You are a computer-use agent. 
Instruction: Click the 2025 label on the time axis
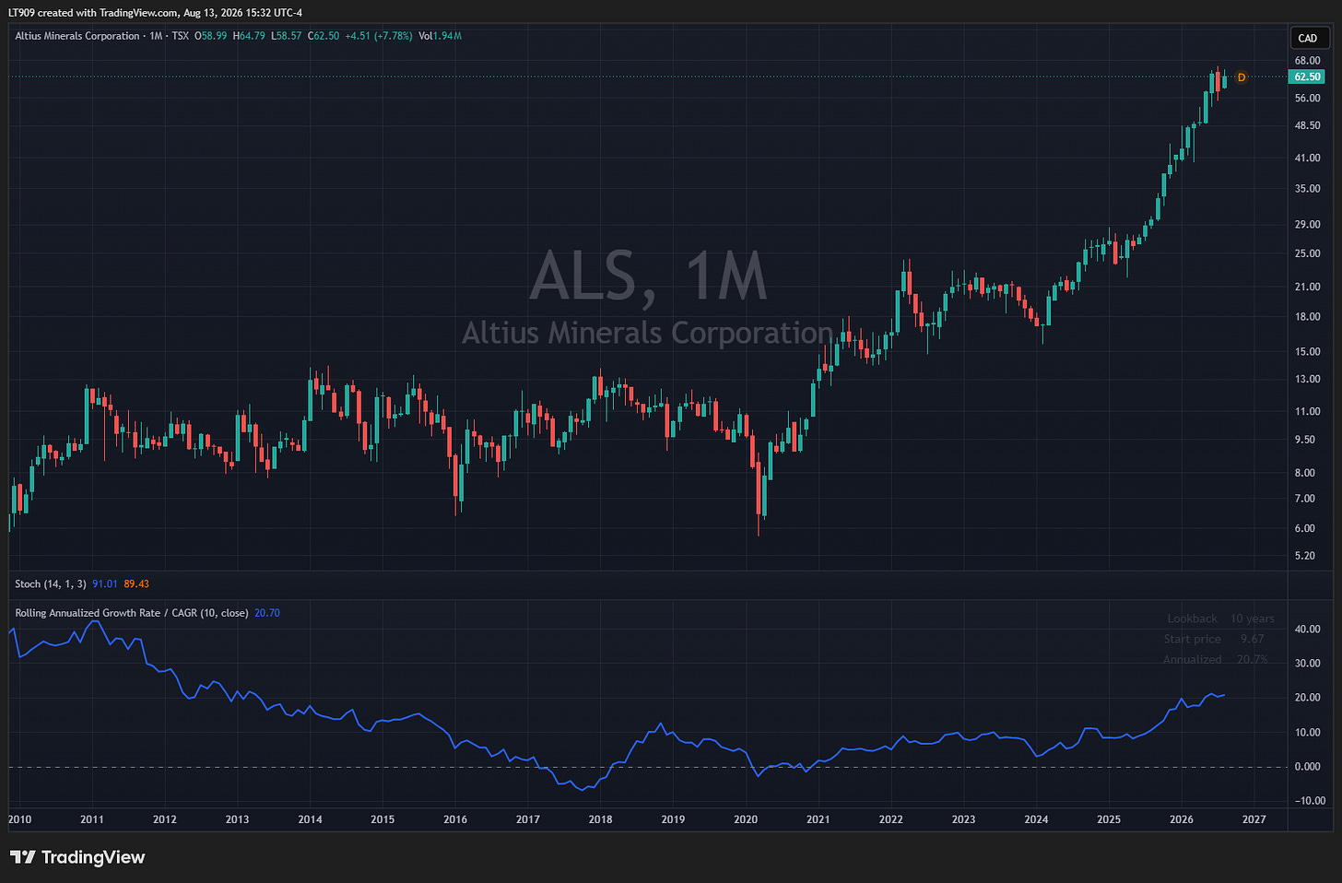[1109, 819]
